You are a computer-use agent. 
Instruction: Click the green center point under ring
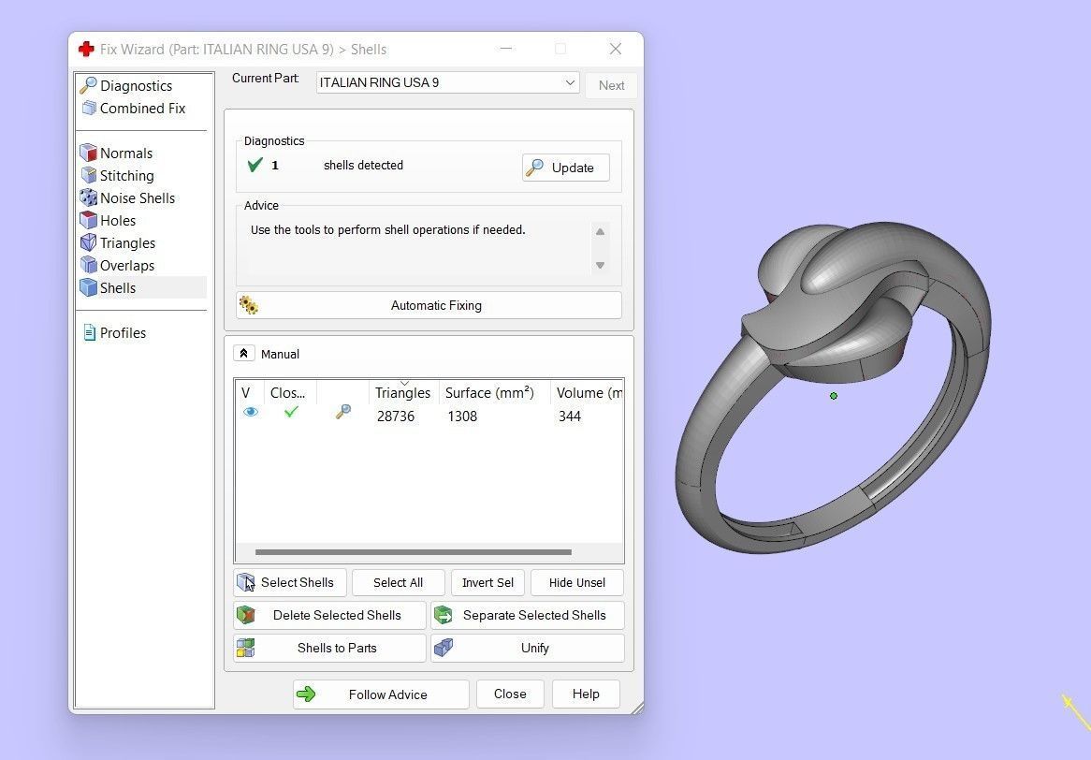[x=834, y=396]
